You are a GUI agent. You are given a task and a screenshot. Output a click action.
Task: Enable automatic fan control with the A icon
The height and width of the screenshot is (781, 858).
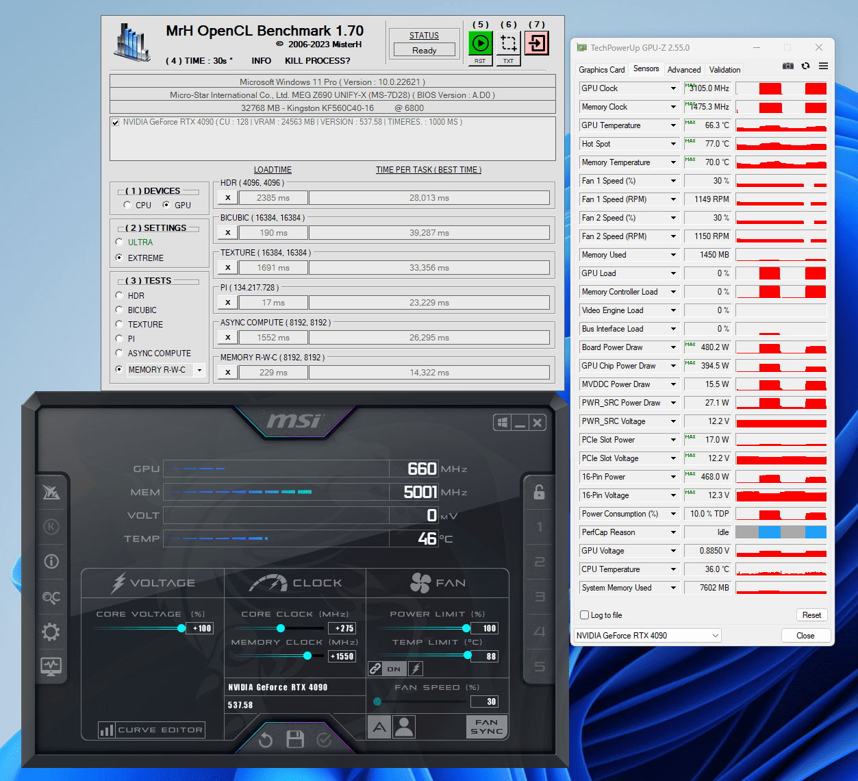click(379, 727)
